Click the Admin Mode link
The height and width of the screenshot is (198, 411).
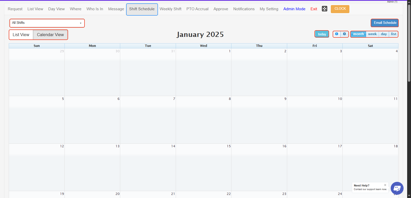(x=294, y=9)
